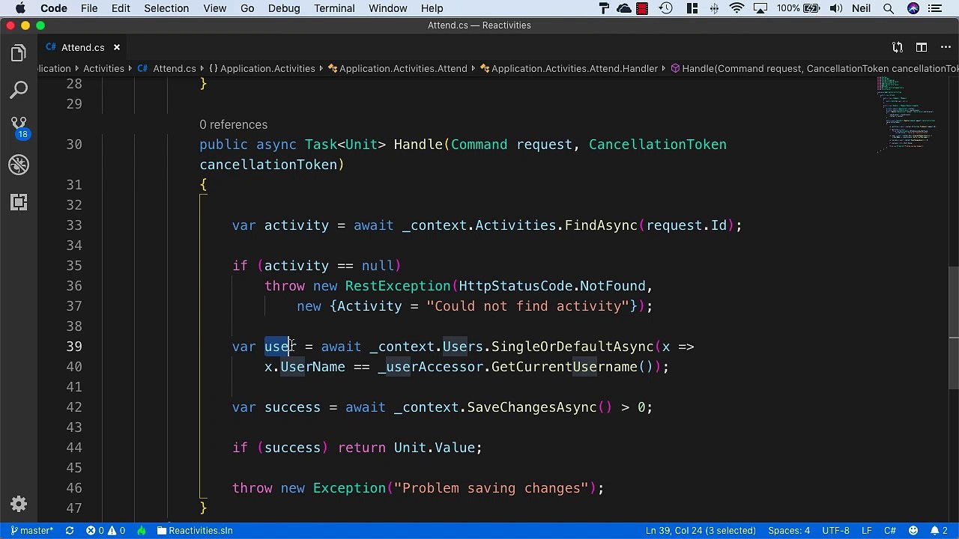Open macOS Spotlight search
Viewport: 959px width, 539px height.
point(888,8)
